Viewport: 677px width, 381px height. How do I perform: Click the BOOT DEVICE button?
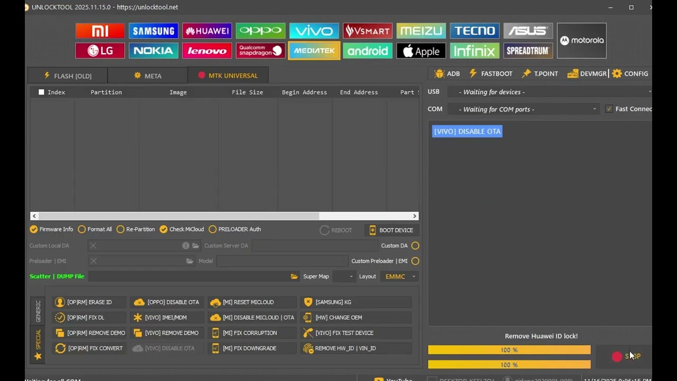(391, 230)
